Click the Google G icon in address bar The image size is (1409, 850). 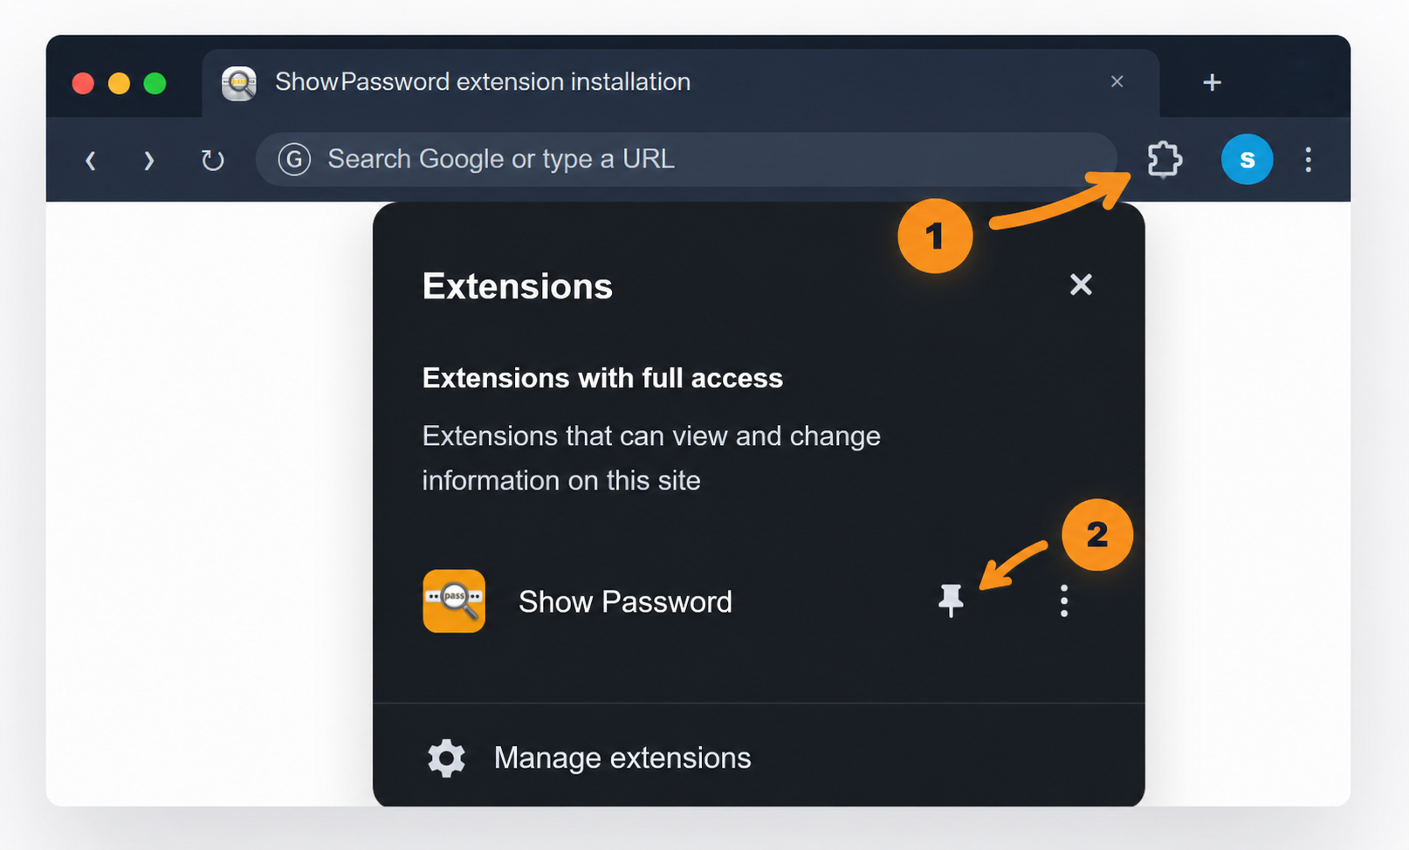point(294,159)
